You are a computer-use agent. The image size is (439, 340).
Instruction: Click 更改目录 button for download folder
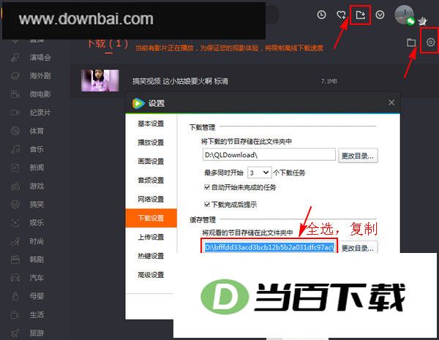[x=358, y=156]
